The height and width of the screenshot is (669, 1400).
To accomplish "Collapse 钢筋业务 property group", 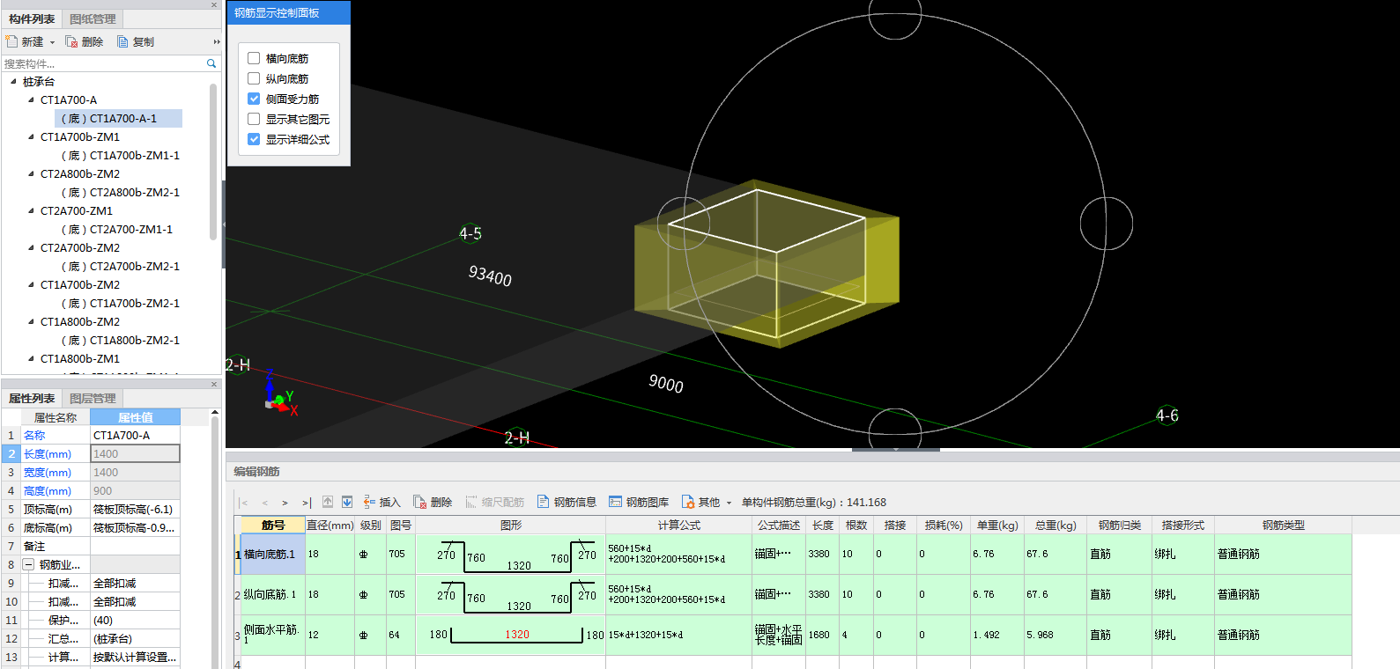I will (28, 564).
